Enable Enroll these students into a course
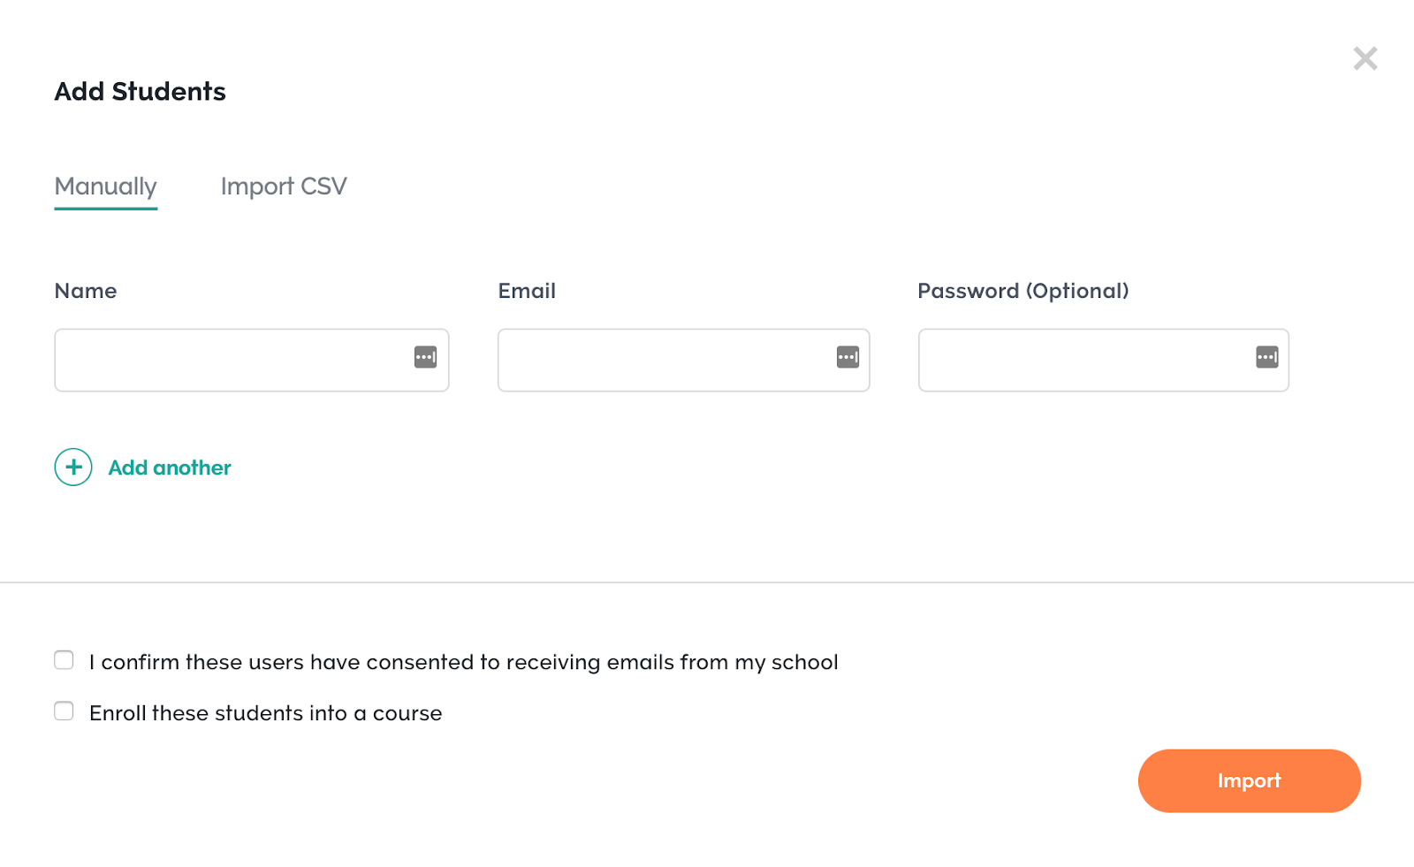Image resolution: width=1414 pixels, height=867 pixels. pos(64,711)
